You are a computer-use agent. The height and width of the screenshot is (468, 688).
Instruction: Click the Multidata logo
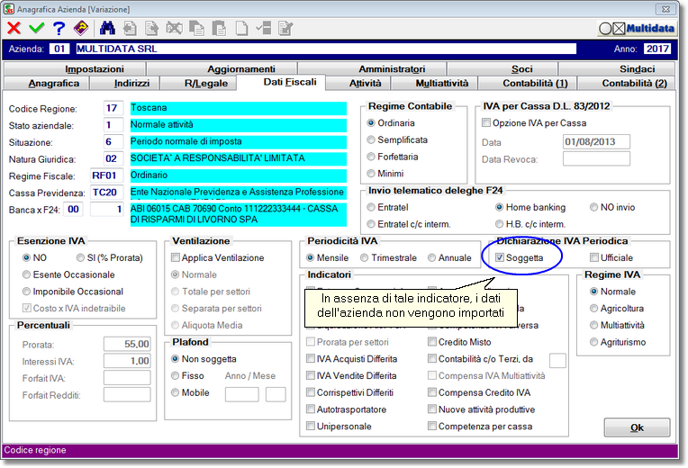click(637, 29)
